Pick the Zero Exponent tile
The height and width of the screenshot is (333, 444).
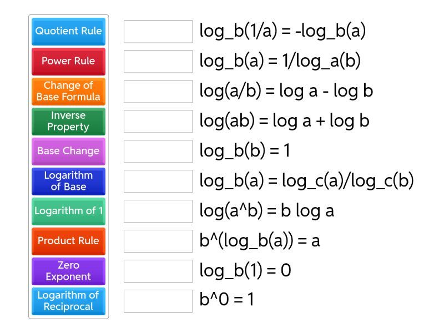pos(68,271)
